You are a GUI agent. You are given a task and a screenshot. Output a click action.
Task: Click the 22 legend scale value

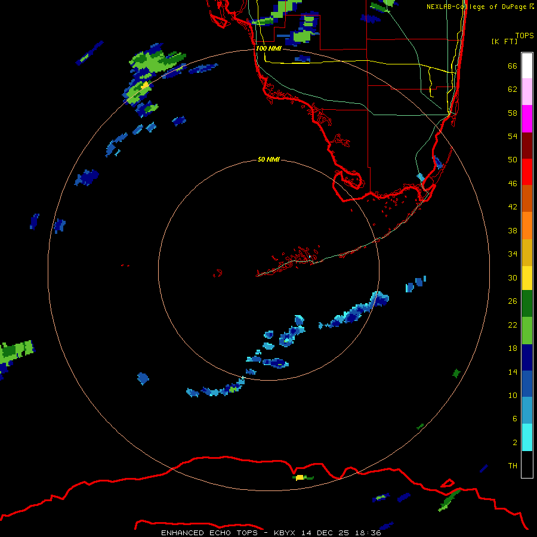pos(513,325)
